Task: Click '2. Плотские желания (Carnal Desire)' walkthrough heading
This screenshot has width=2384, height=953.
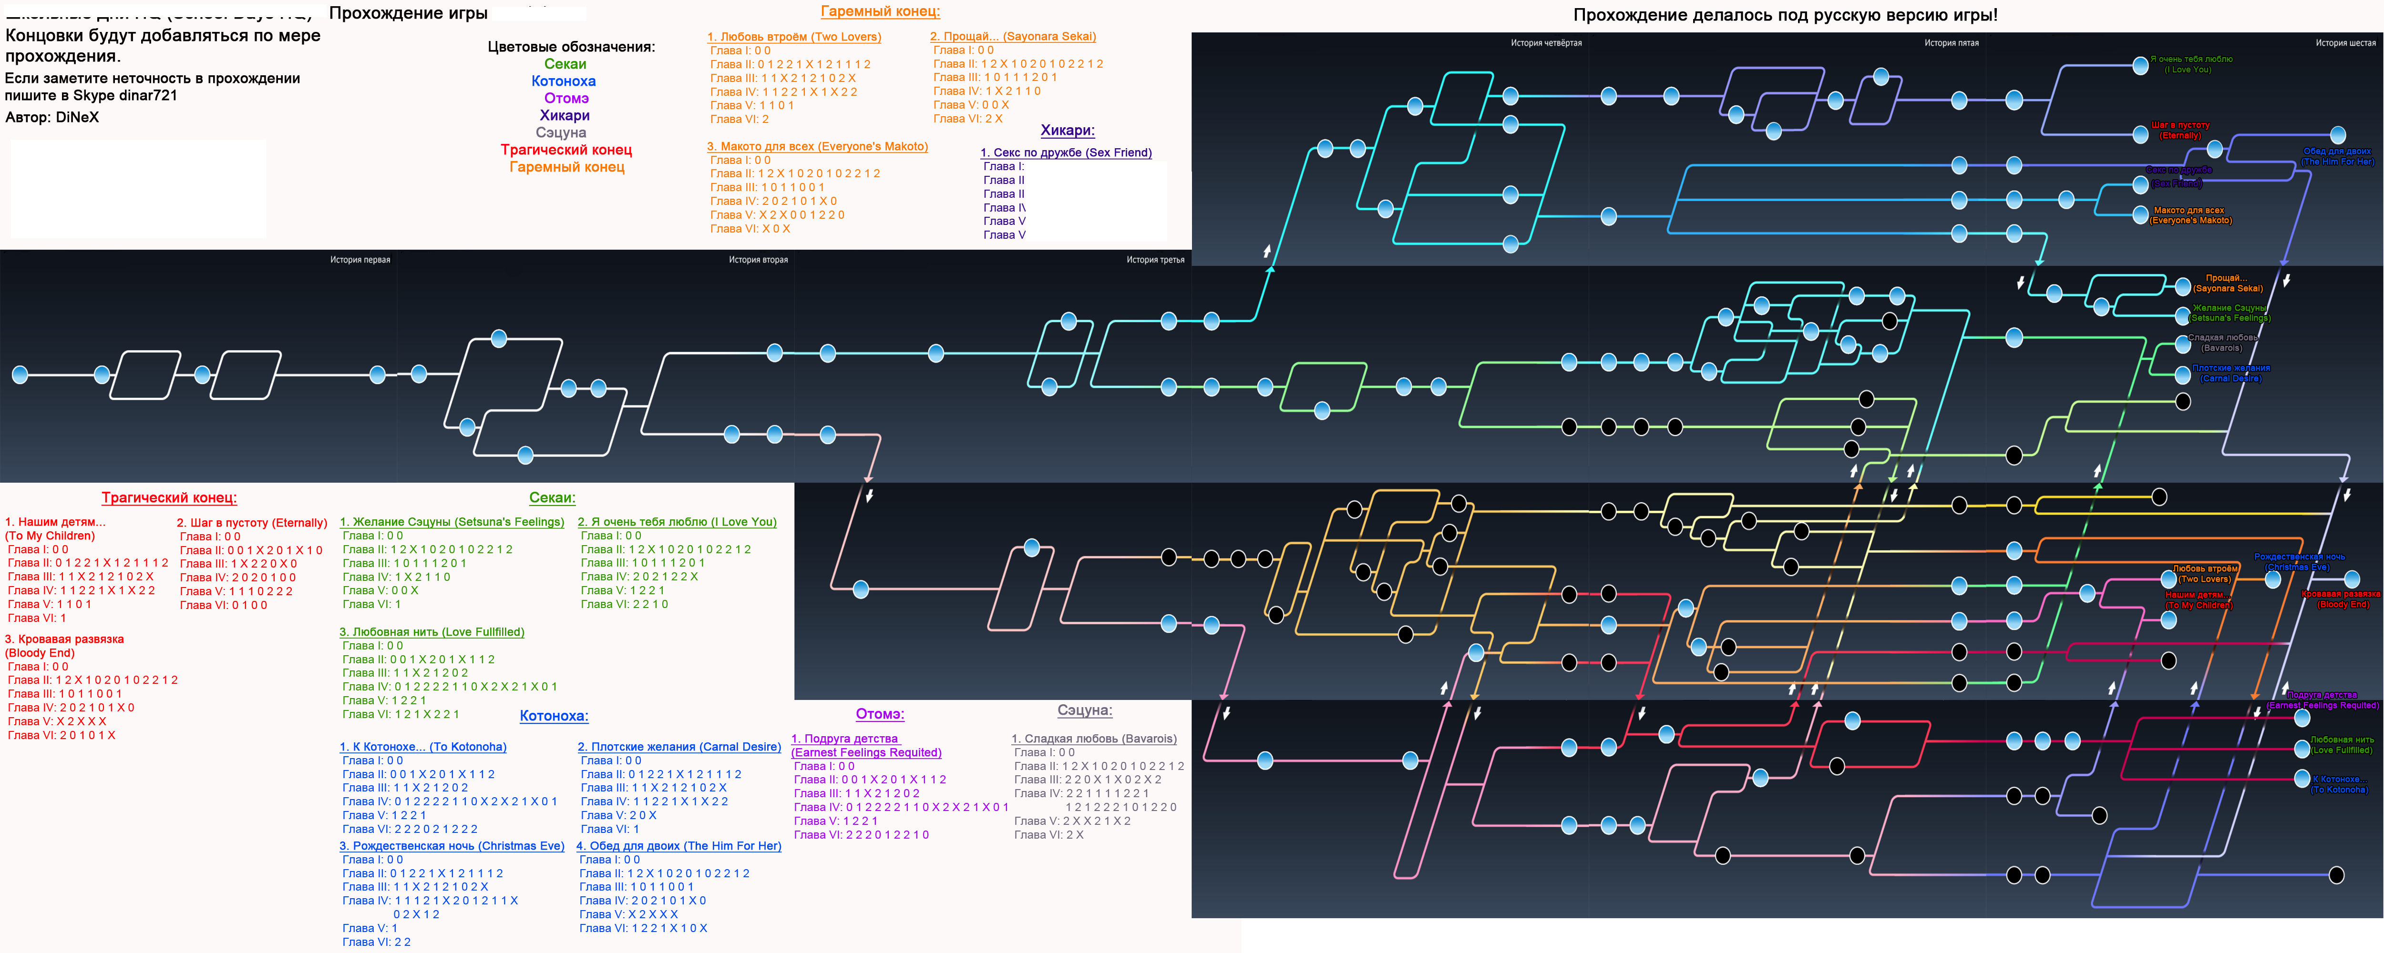Action: 679,747
